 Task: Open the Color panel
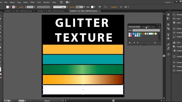pos(177,42)
